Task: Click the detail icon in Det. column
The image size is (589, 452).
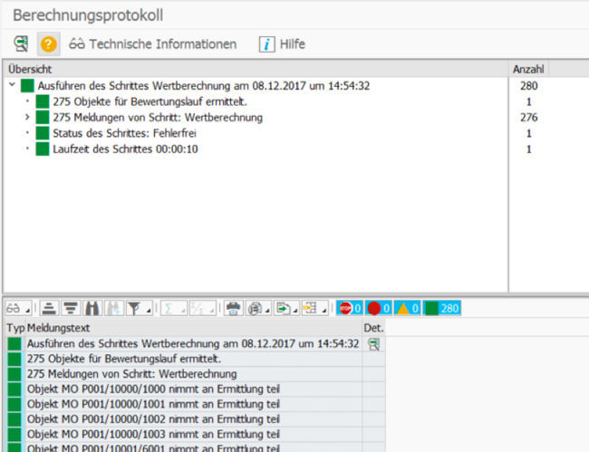Action: click(x=373, y=344)
